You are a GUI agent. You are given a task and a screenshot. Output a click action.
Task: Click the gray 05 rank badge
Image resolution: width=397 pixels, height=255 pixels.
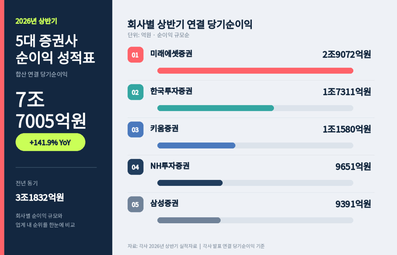pos(136,204)
